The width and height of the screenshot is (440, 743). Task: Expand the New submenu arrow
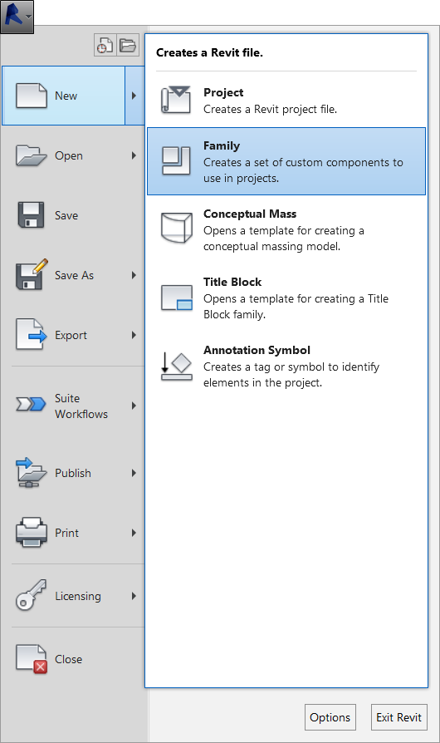pos(134,96)
